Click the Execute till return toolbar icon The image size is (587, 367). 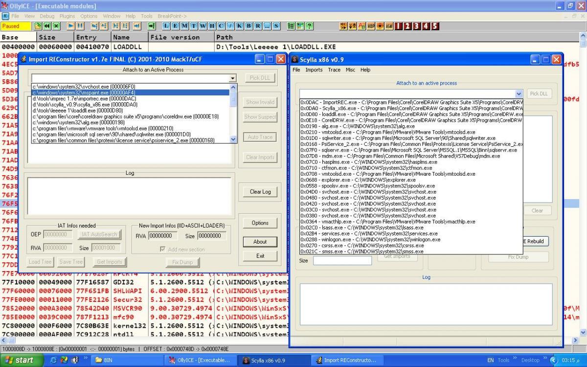pyautogui.click(x=136, y=26)
